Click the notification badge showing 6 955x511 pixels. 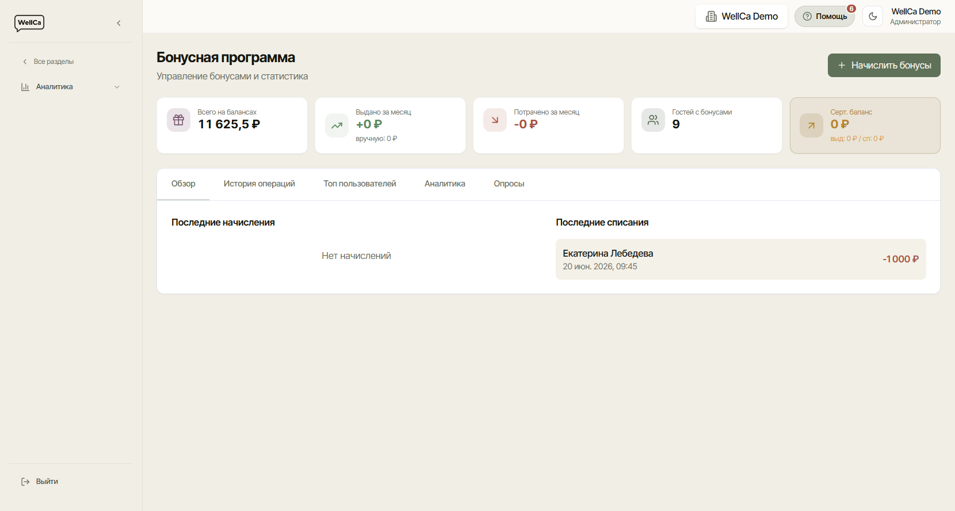[851, 9]
